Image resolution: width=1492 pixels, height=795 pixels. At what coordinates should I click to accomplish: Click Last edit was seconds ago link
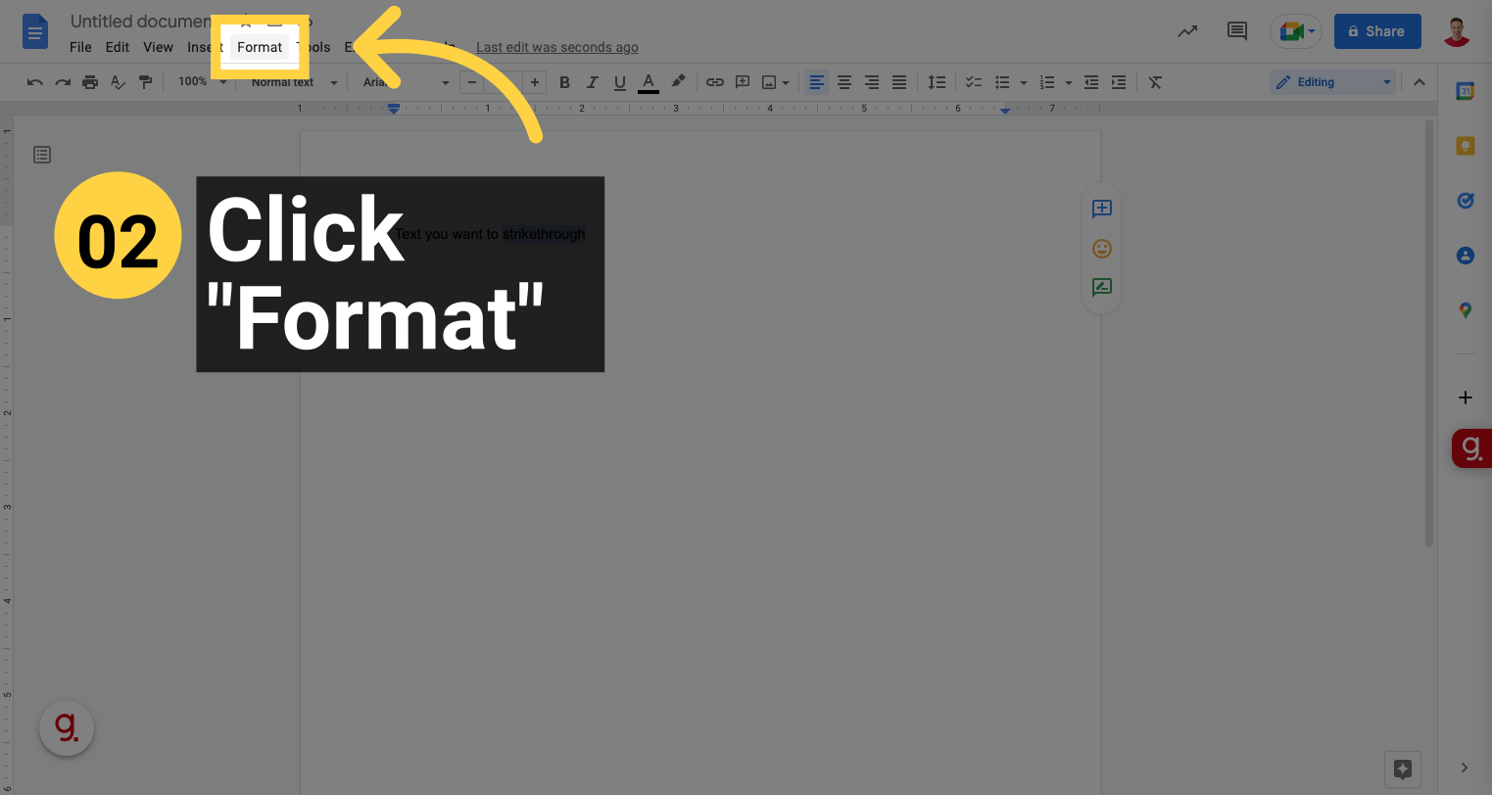[x=557, y=47]
